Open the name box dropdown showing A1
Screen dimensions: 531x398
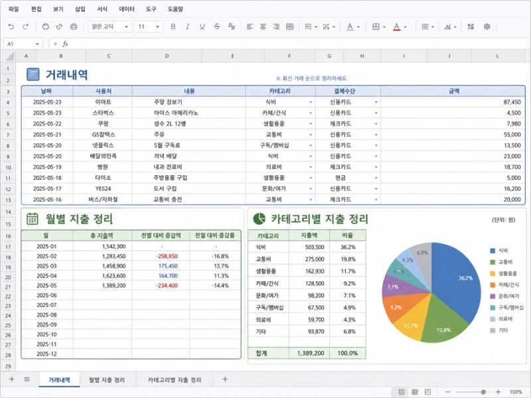click(37, 44)
